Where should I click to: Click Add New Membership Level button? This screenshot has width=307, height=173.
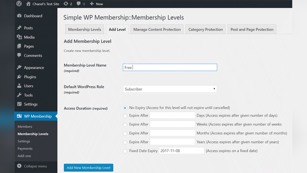point(88,168)
